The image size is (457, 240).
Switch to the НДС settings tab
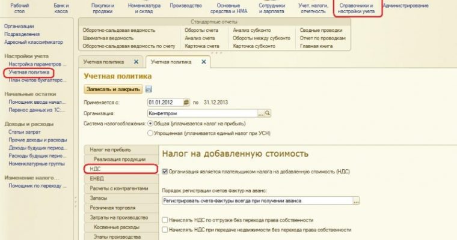point(95,169)
